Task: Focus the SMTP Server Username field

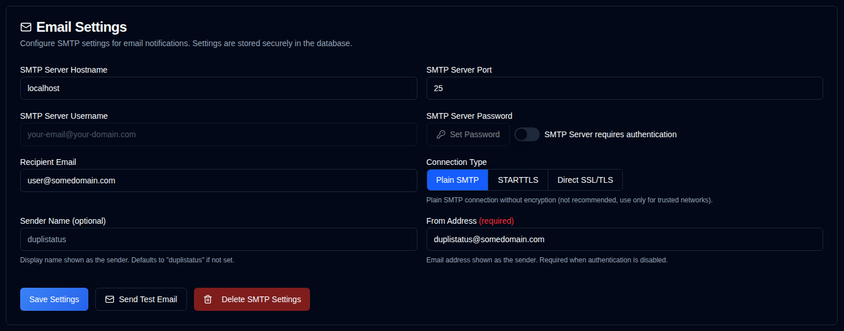Action: [x=218, y=134]
